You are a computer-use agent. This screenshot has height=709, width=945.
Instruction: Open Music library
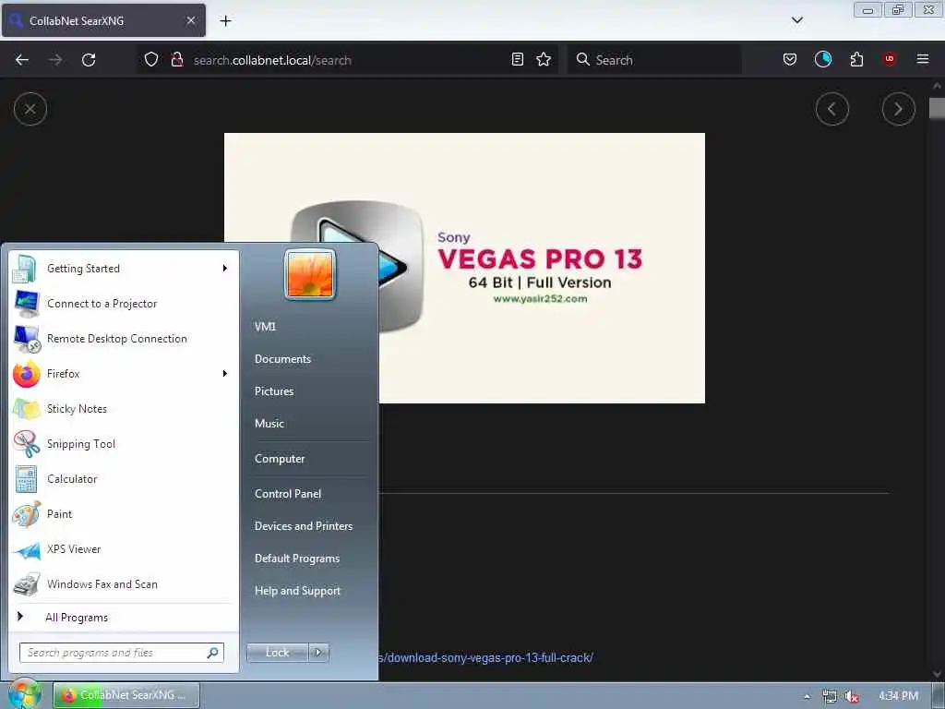point(269,423)
